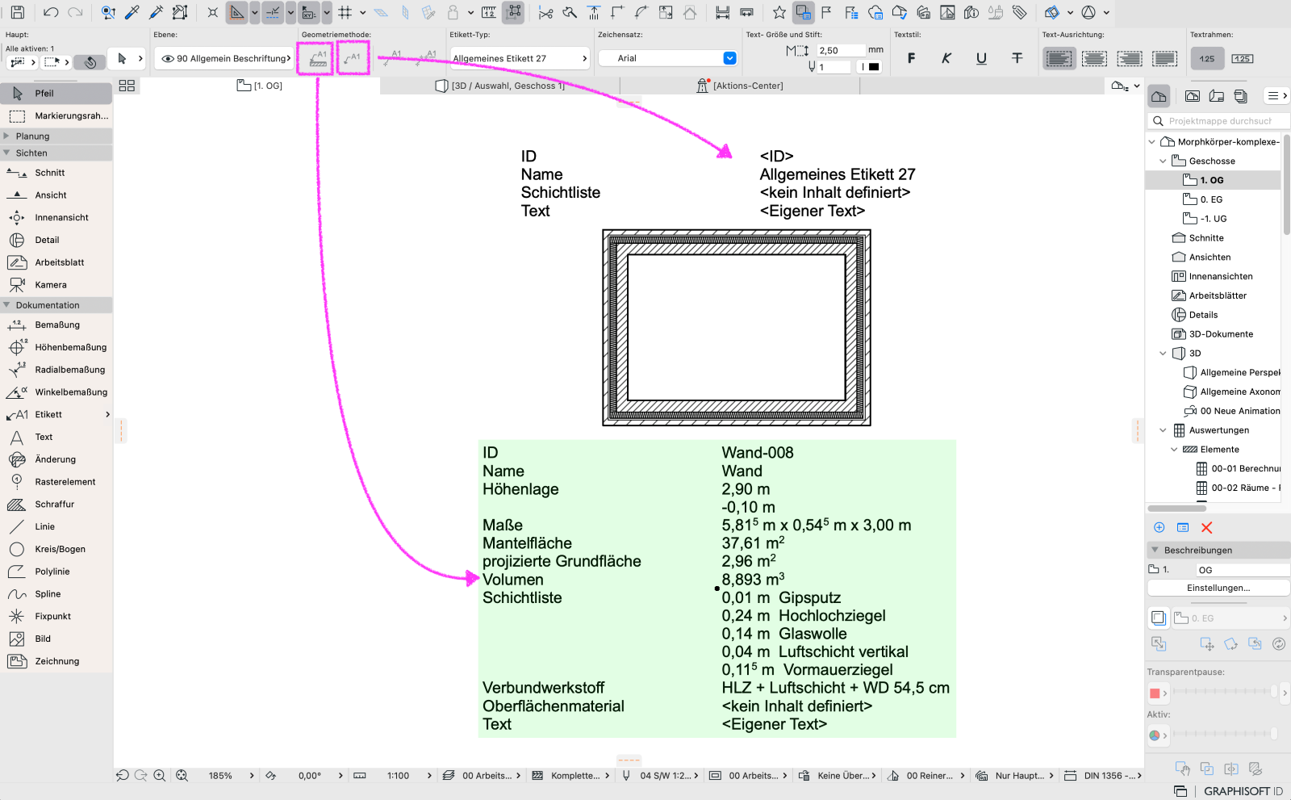Image resolution: width=1291 pixels, height=800 pixels.
Task: Select the Markierungsrahmen marquee tool
Action: click(56, 115)
